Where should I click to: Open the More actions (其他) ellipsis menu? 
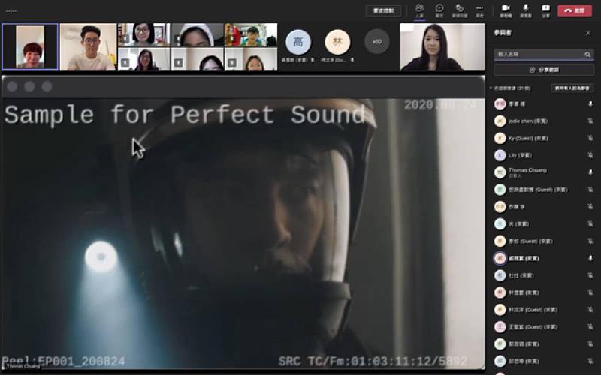click(479, 10)
